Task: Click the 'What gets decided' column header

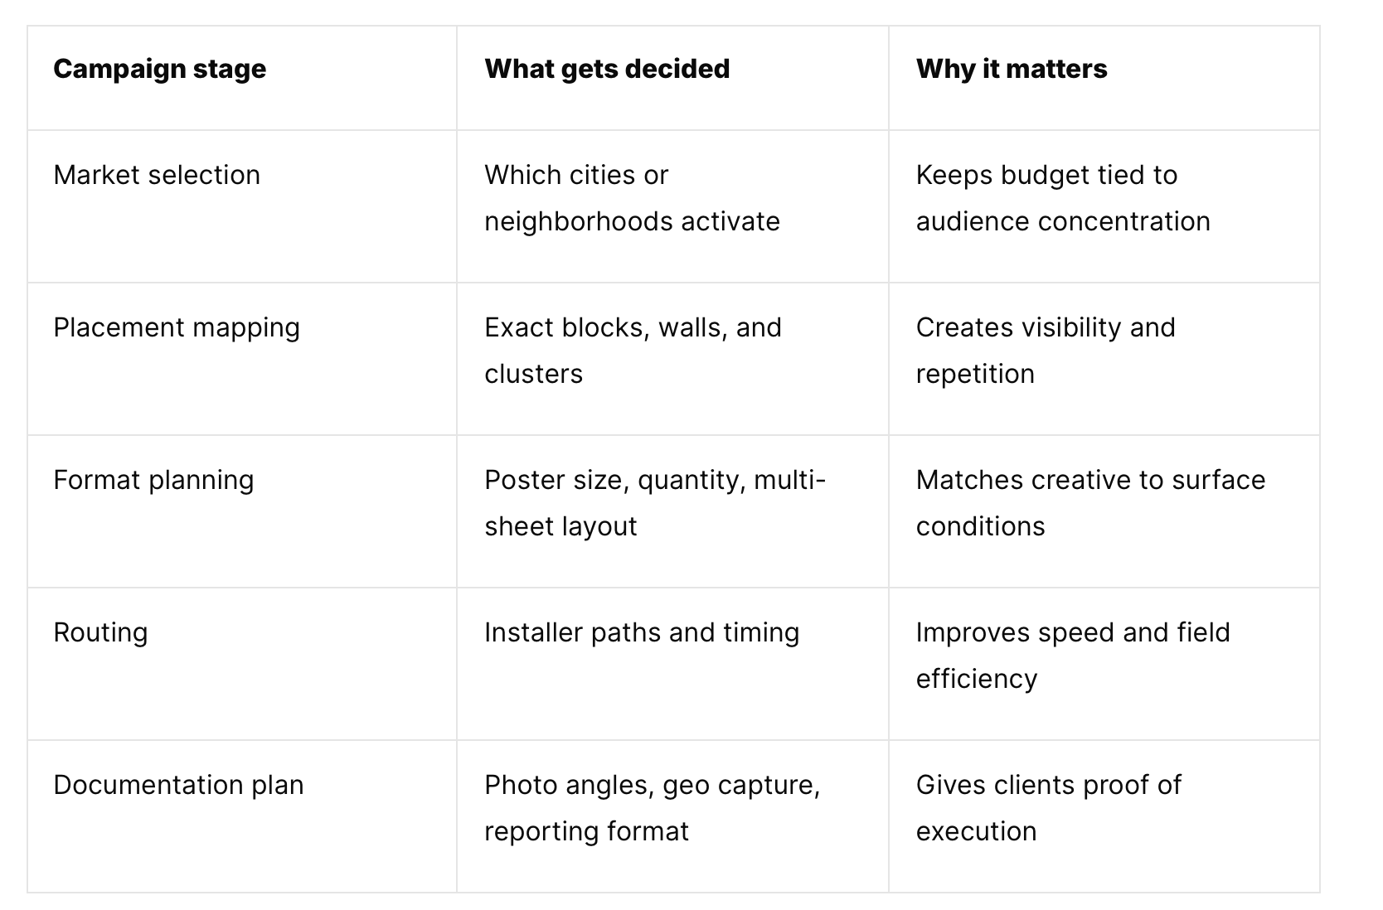Action: (x=607, y=69)
